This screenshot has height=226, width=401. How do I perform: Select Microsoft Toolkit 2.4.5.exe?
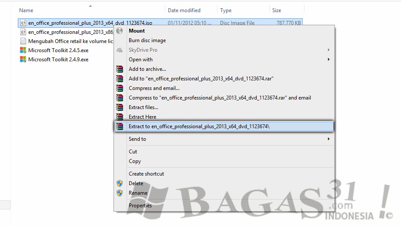tap(58, 50)
